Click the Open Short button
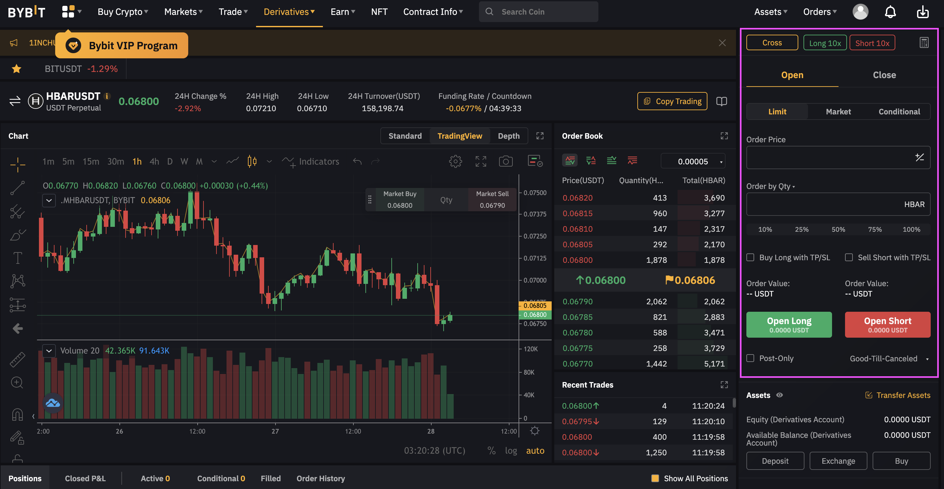 pyautogui.click(x=888, y=325)
